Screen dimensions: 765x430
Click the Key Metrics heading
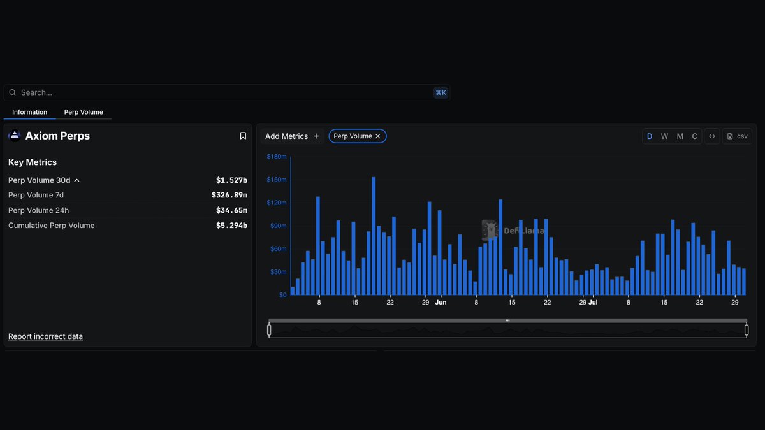coord(33,162)
